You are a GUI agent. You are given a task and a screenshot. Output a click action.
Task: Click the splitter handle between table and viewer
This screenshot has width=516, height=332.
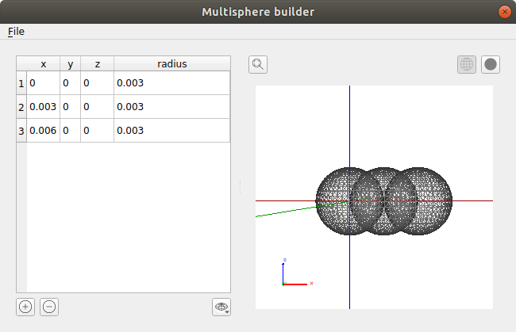click(241, 186)
